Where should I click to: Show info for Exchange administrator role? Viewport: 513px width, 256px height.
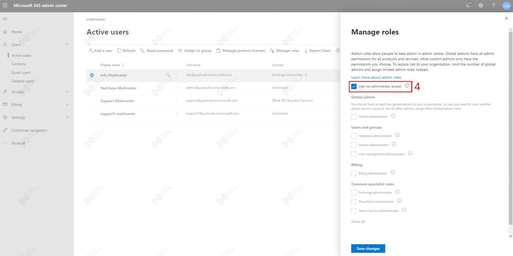pos(398,192)
